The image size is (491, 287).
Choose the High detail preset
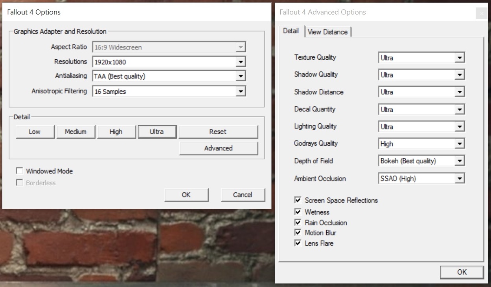click(116, 132)
